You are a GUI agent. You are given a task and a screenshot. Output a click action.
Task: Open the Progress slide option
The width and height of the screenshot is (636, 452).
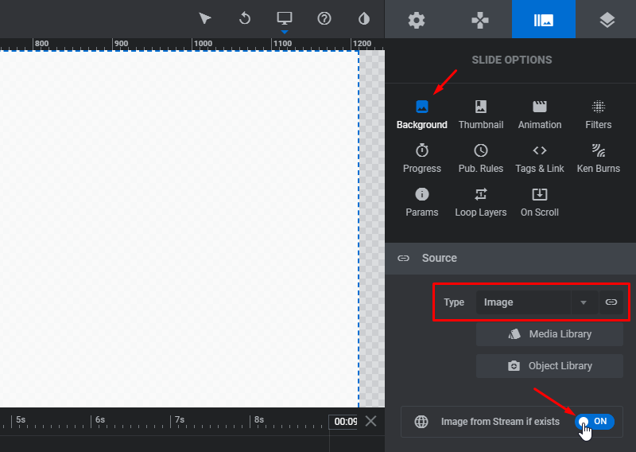tap(422, 159)
